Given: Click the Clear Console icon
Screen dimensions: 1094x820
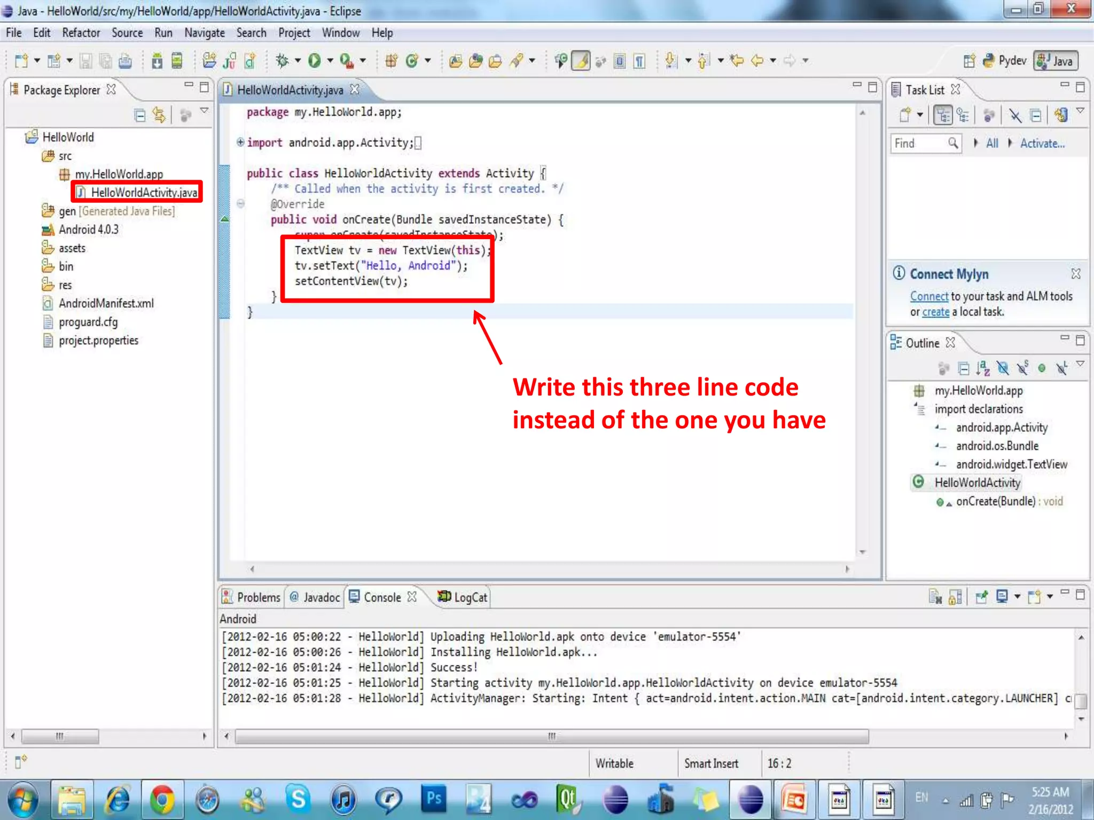Looking at the screenshot, I should pos(935,596).
